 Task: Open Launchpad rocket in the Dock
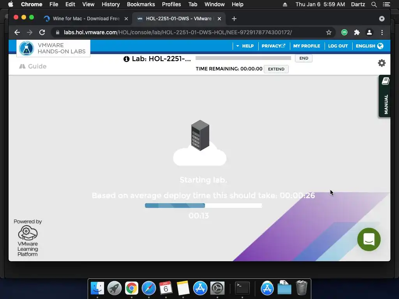tap(115, 288)
